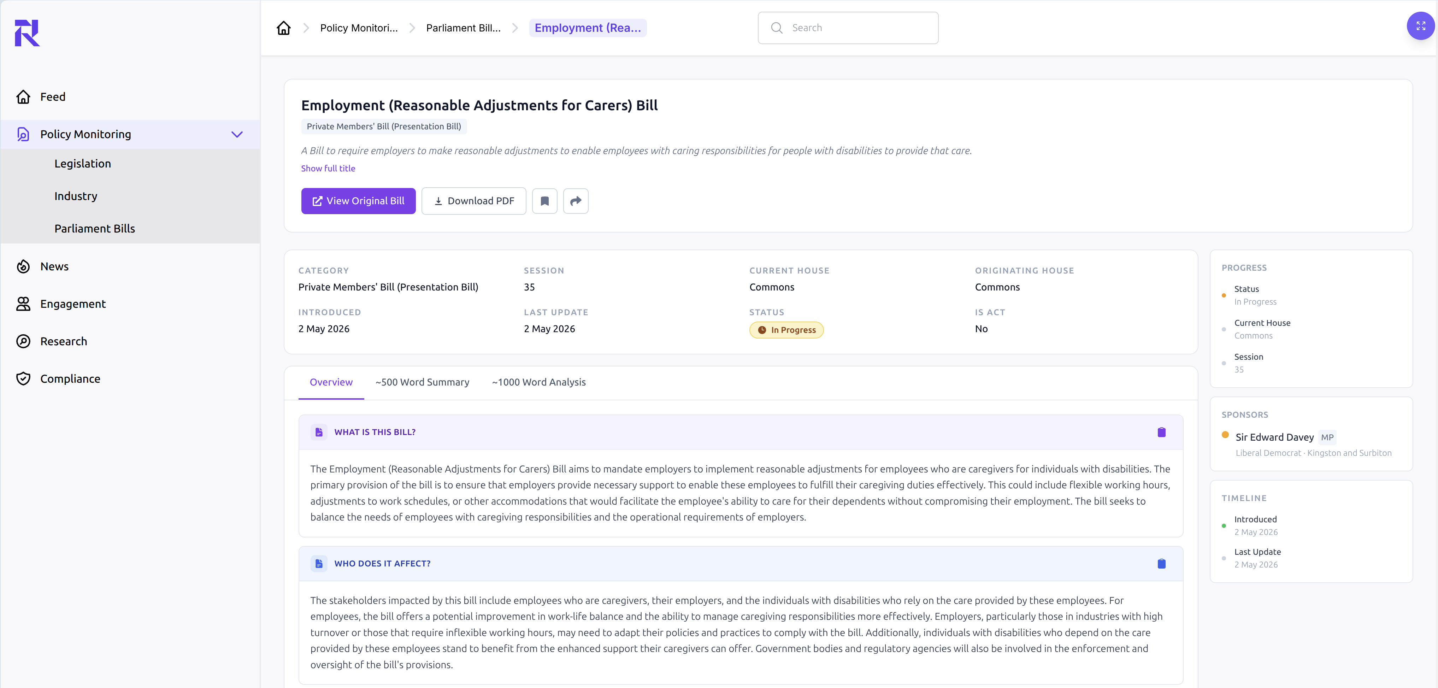
Task: Click the In Progress status badge
Action: (786, 330)
